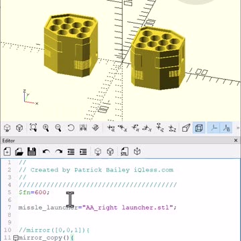Viewport: 241px width, 241px height.
Task: Save the file with the floppy disk icon
Action: tap(31, 152)
